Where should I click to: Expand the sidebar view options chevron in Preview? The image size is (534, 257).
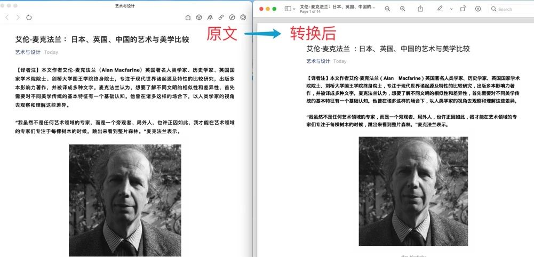pos(294,9)
